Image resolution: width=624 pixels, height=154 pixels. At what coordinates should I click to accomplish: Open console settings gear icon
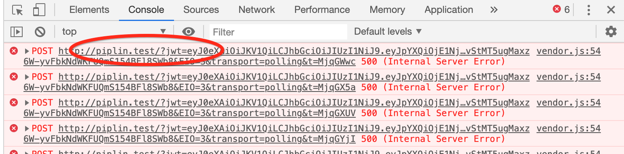point(611,31)
